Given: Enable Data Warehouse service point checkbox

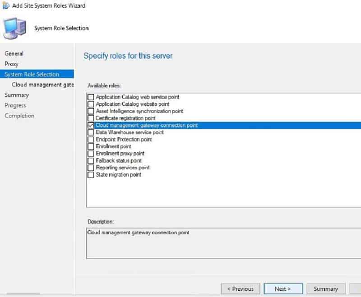Looking at the screenshot, I should 91,133.
